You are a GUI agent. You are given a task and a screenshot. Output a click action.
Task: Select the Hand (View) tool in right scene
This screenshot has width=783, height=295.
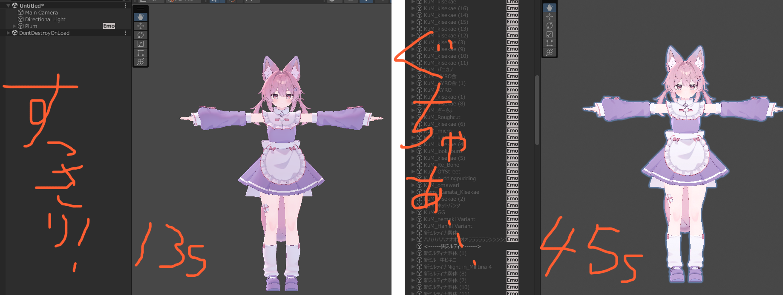[550, 8]
